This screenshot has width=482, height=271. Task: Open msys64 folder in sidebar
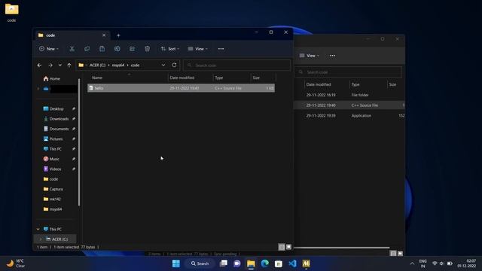pos(53,209)
